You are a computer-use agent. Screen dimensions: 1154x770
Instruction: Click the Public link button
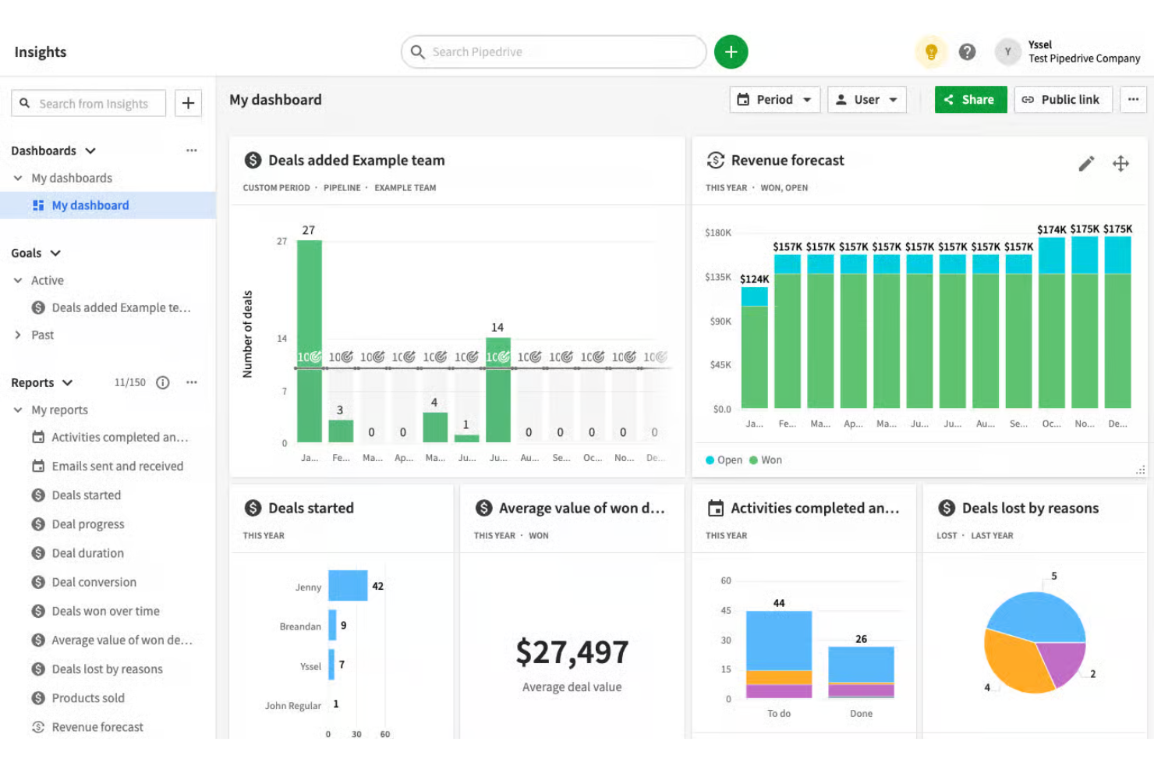click(1063, 99)
